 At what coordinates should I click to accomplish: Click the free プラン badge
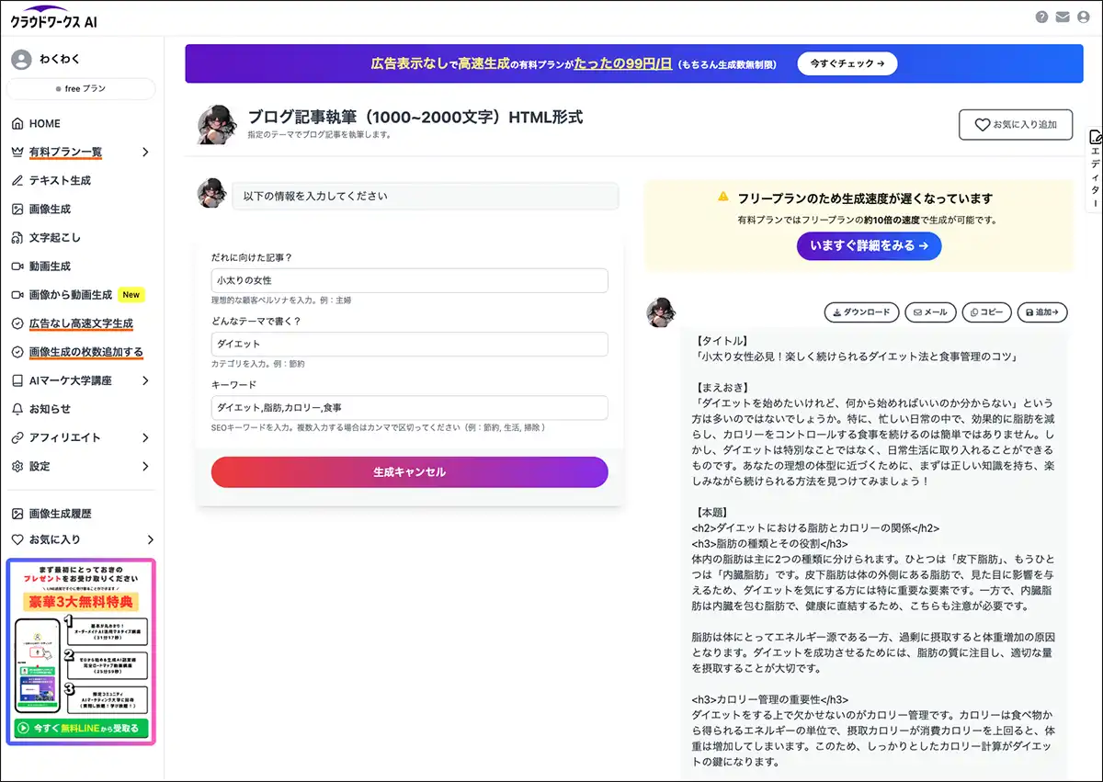tap(81, 89)
